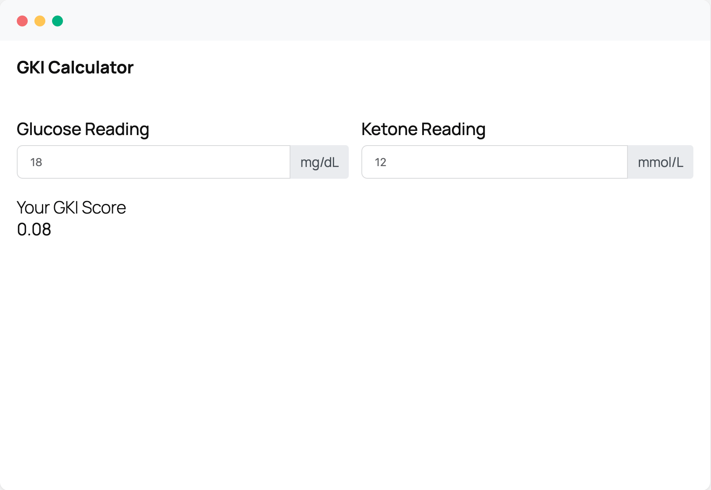The height and width of the screenshot is (490, 711).
Task: Focus the Ketone Reading input field
Action: pos(494,162)
